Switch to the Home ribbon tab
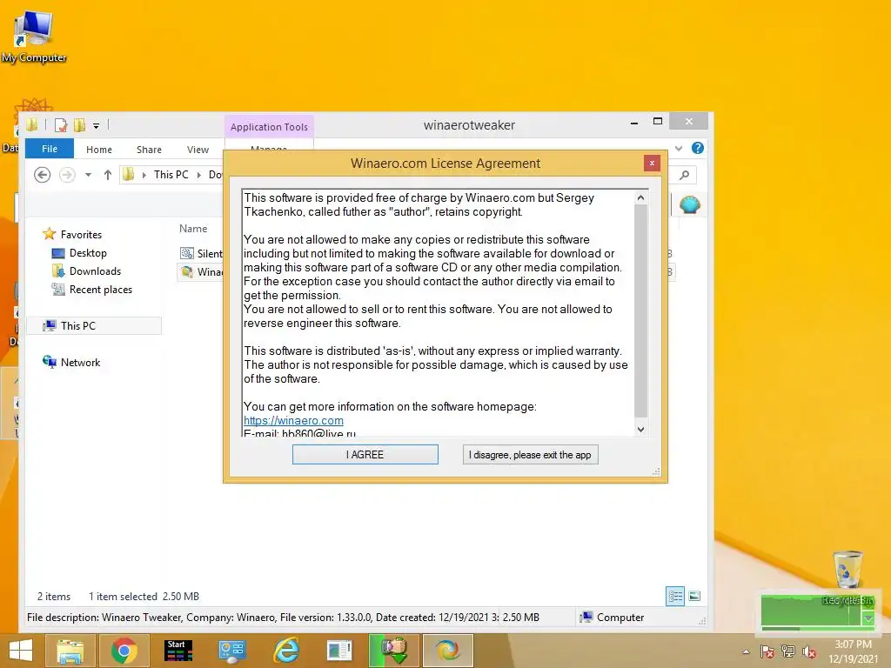Screen dimensions: 891x668 99,150
